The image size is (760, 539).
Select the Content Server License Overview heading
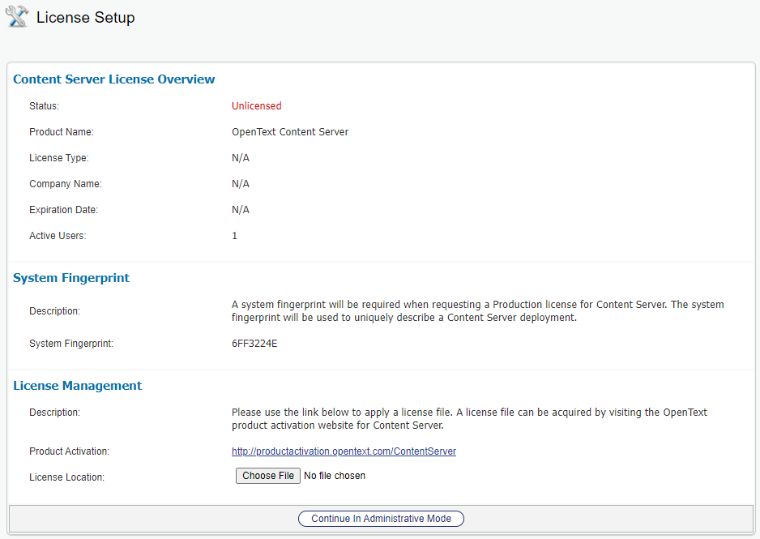point(114,79)
